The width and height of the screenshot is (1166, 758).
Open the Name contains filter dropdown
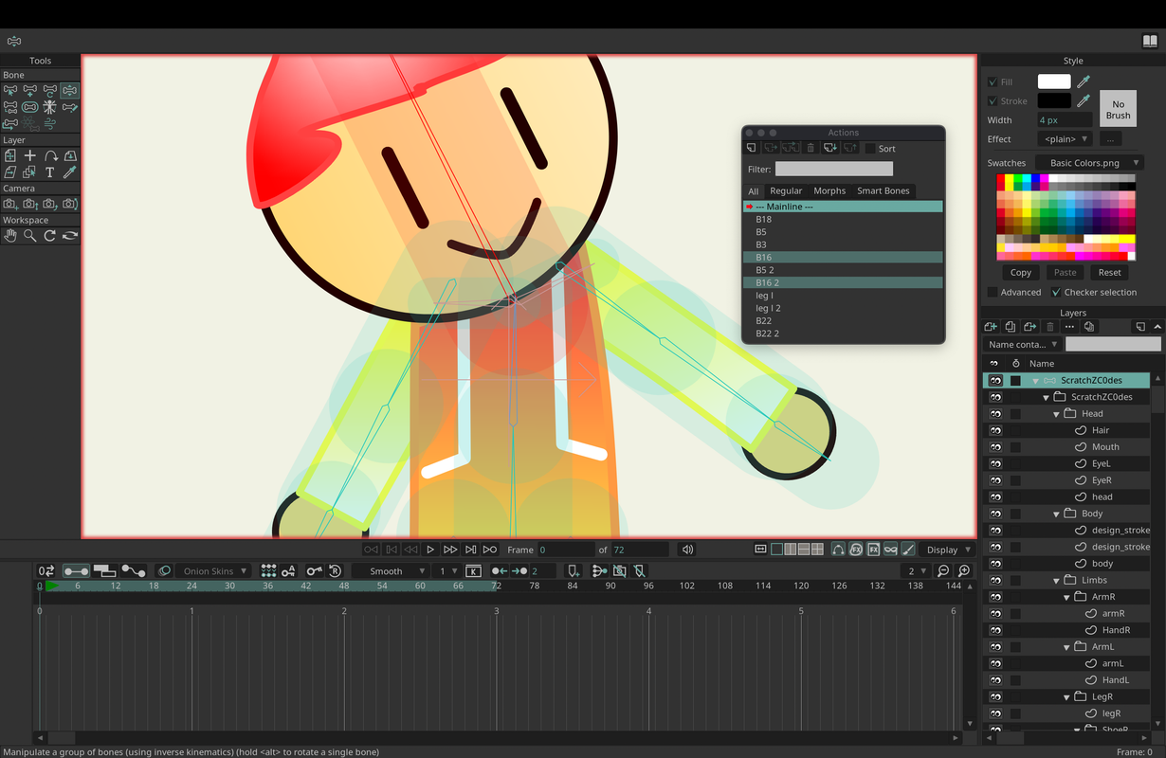pos(1023,345)
